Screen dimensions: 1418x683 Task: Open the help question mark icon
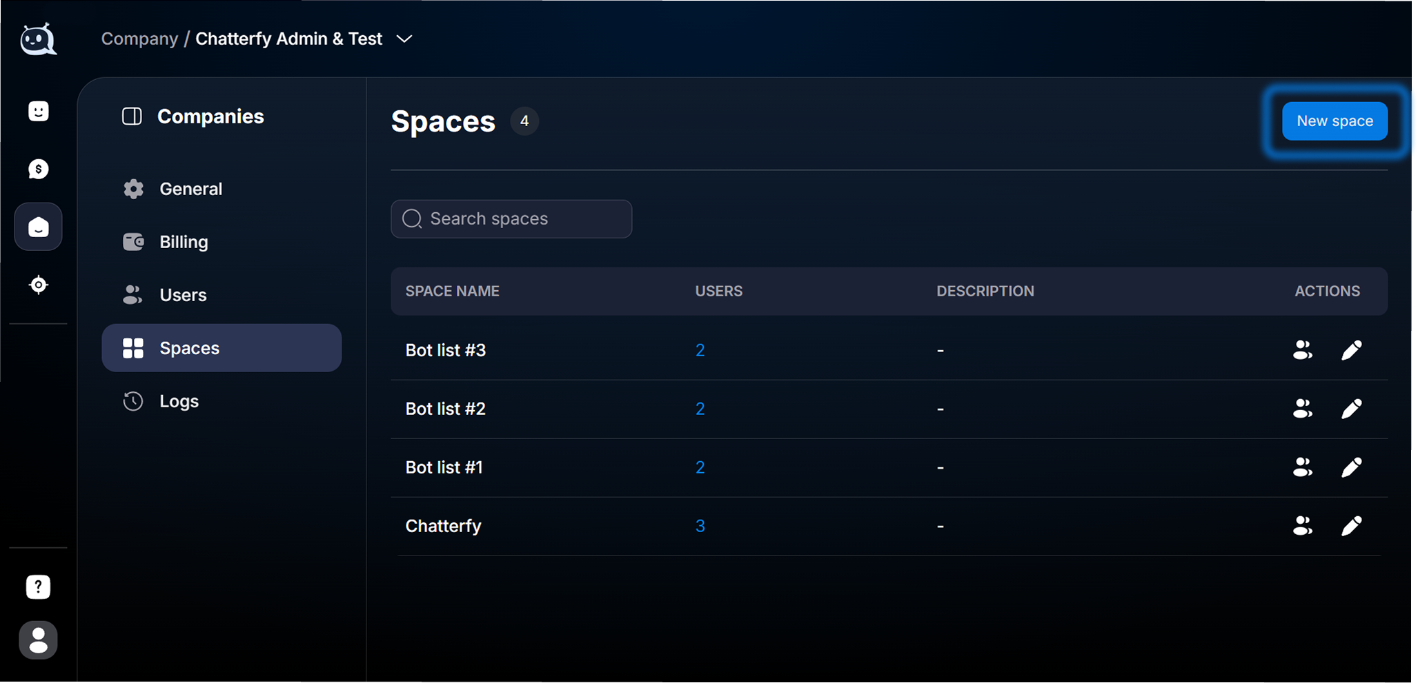tap(39, 587)
